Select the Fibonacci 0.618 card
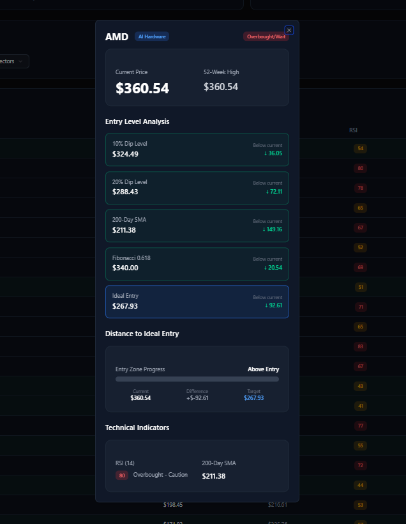406x524 pixels. pyautogui.click(x=197, y=264)
